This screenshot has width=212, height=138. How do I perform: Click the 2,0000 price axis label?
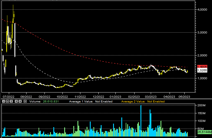202,55
